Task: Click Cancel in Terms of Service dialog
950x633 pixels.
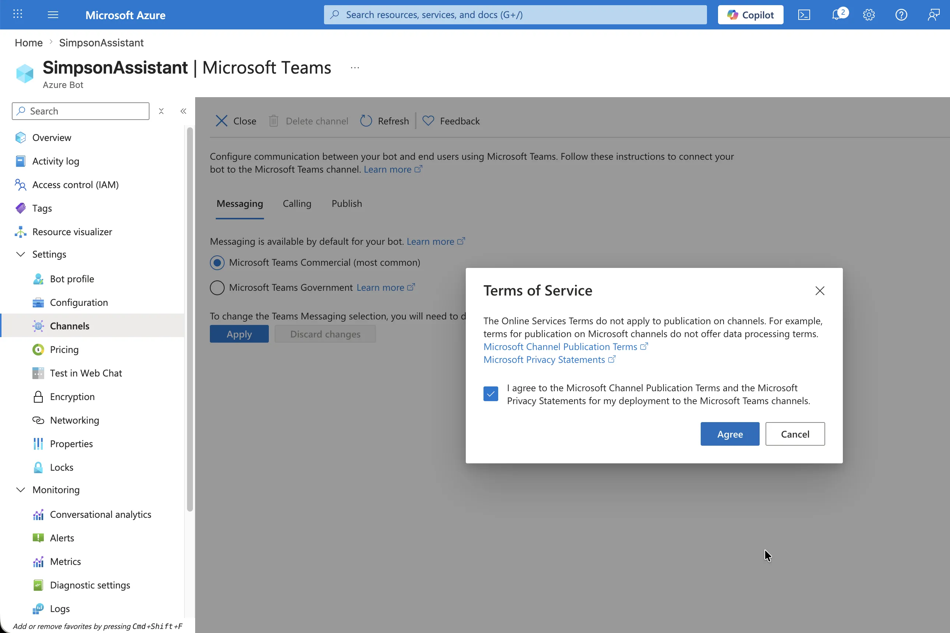Action: pos(795,434)
